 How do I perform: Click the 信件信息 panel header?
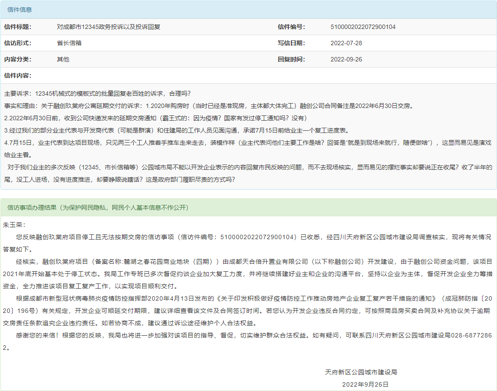20,9
